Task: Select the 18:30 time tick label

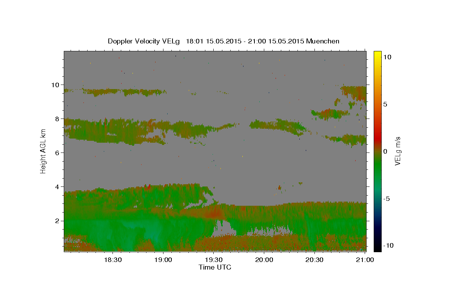Action: pyautogui.click(x=112, y=260)
